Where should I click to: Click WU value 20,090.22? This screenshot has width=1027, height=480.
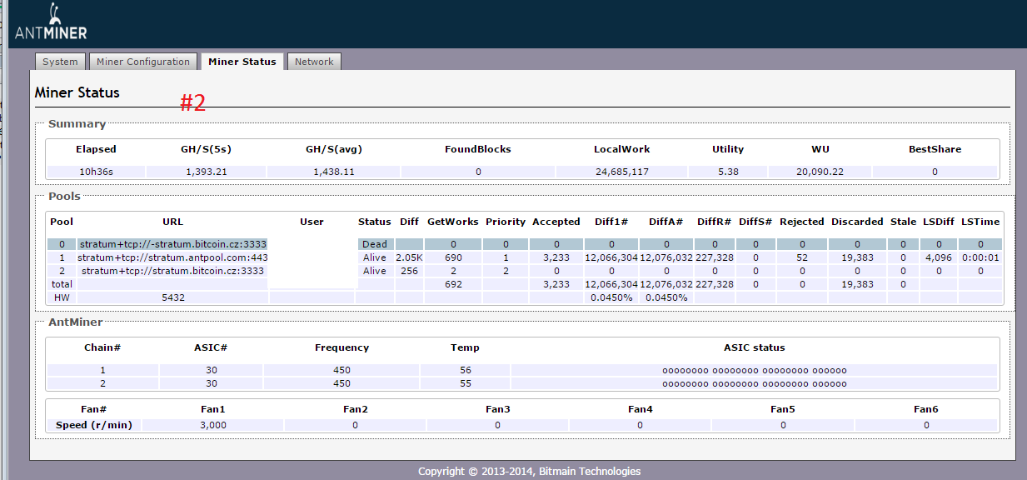point(820,172)
